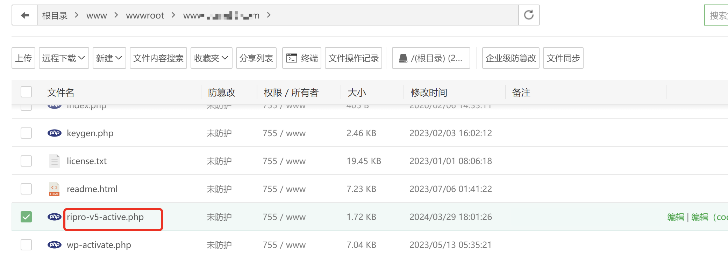Go to 根目录 in breadcrumb
Image resolution: width=728 pixels, height=257 pixels.
[55, 15]
